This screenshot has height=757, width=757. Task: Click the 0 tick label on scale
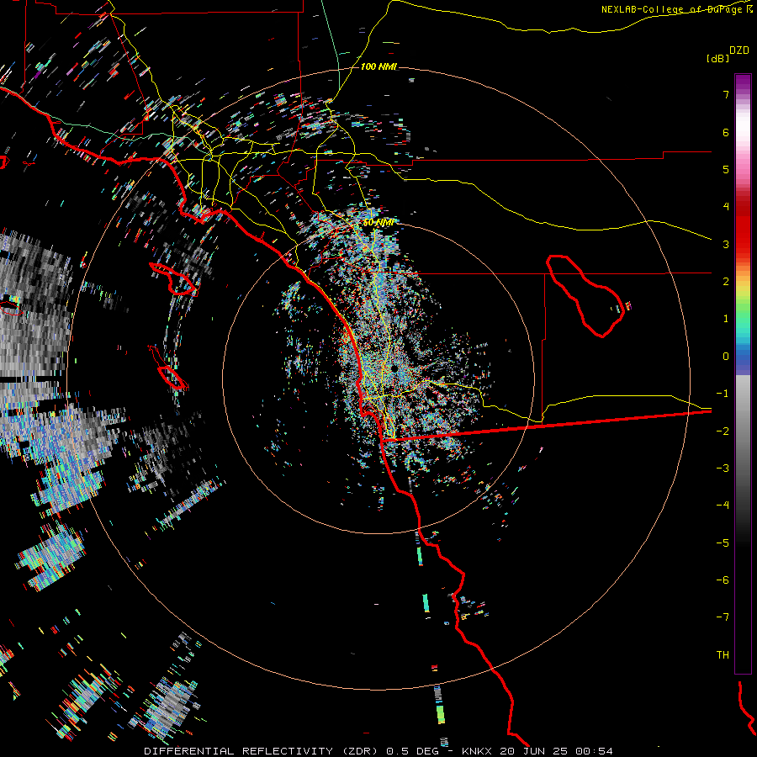click(x=726, y=357)
